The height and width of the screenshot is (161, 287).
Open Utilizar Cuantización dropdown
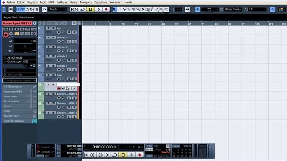(x=233, y=9)
